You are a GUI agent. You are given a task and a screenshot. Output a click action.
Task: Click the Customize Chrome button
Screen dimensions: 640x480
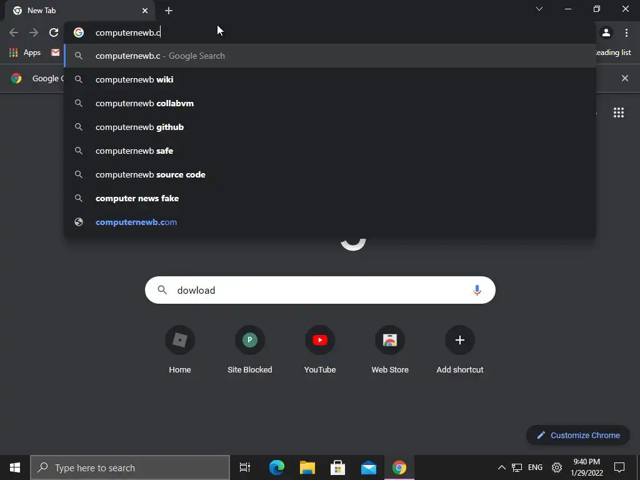[578, 435]
